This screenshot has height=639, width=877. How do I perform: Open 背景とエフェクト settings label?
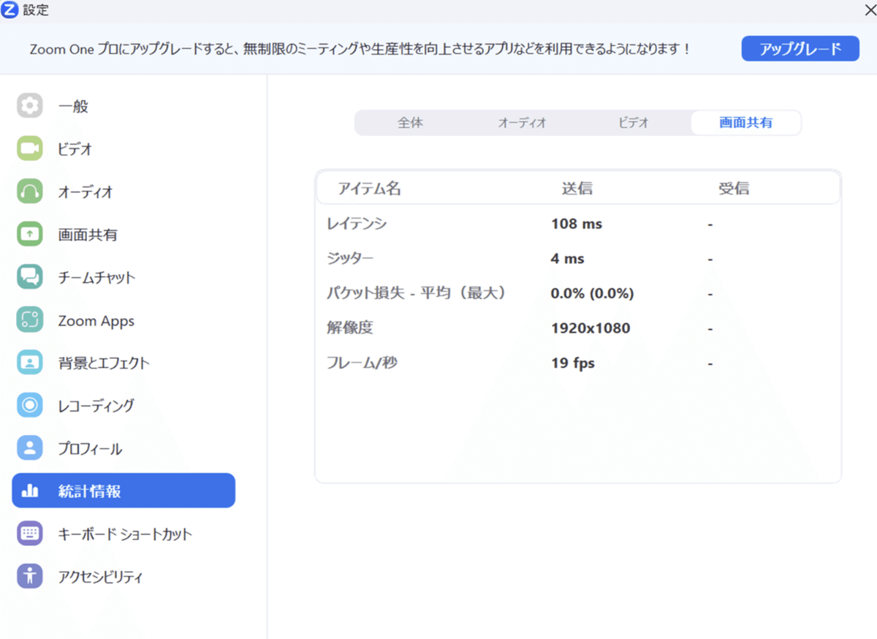coord(103,363)
